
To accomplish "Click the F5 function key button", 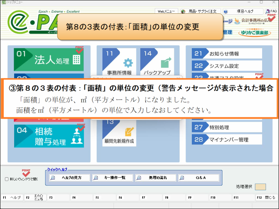I will pos(105,198).
